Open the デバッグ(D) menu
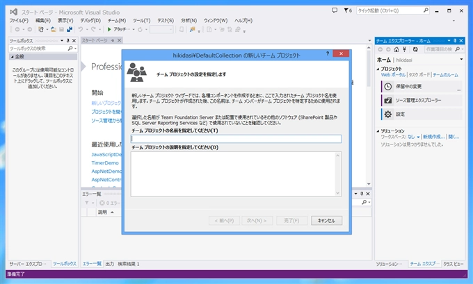 90,20
